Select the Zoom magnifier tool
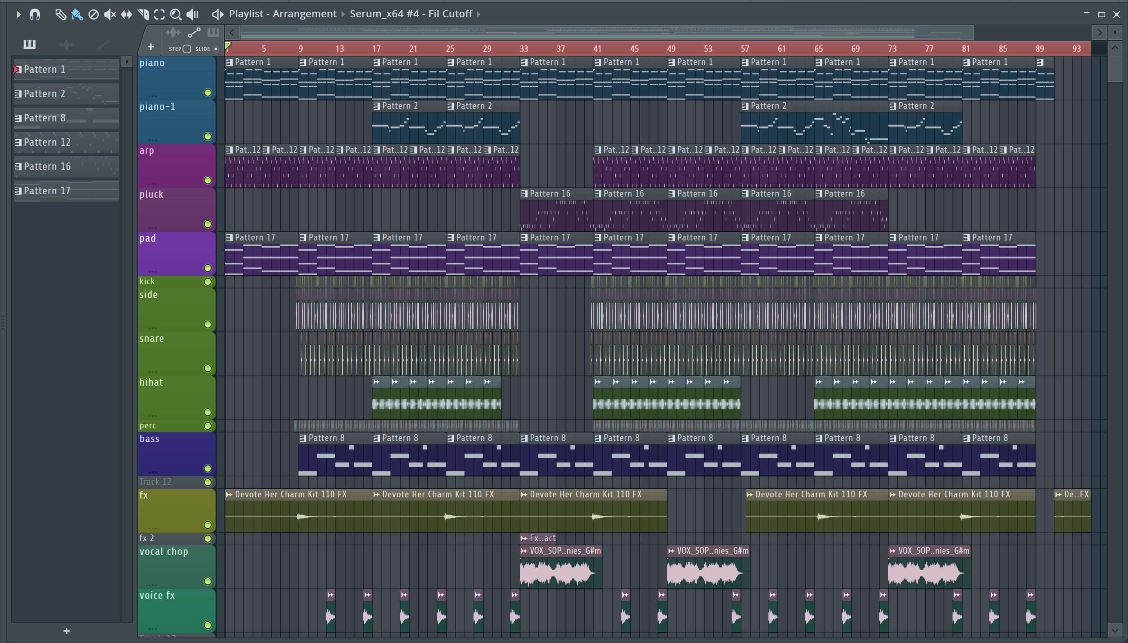 pos(175,14)
